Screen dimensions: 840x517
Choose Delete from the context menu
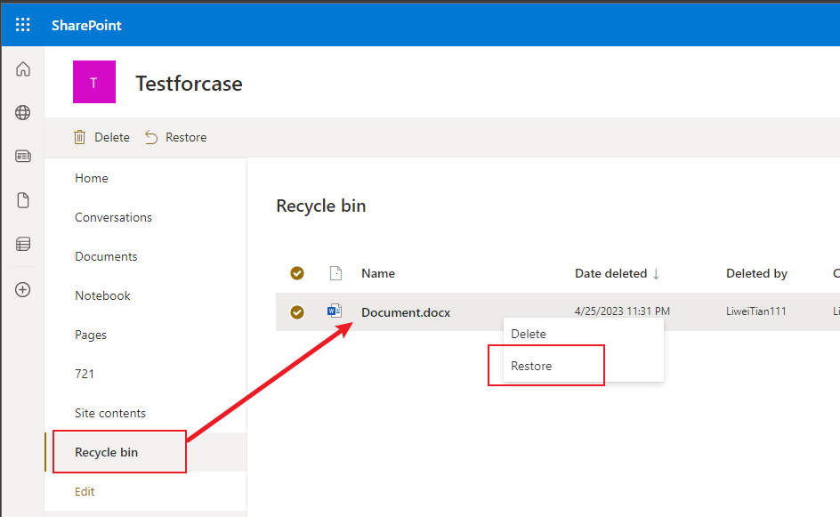[584, 334]
